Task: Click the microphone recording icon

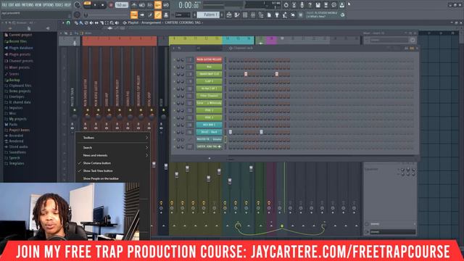Action: [x=302, y=5]
